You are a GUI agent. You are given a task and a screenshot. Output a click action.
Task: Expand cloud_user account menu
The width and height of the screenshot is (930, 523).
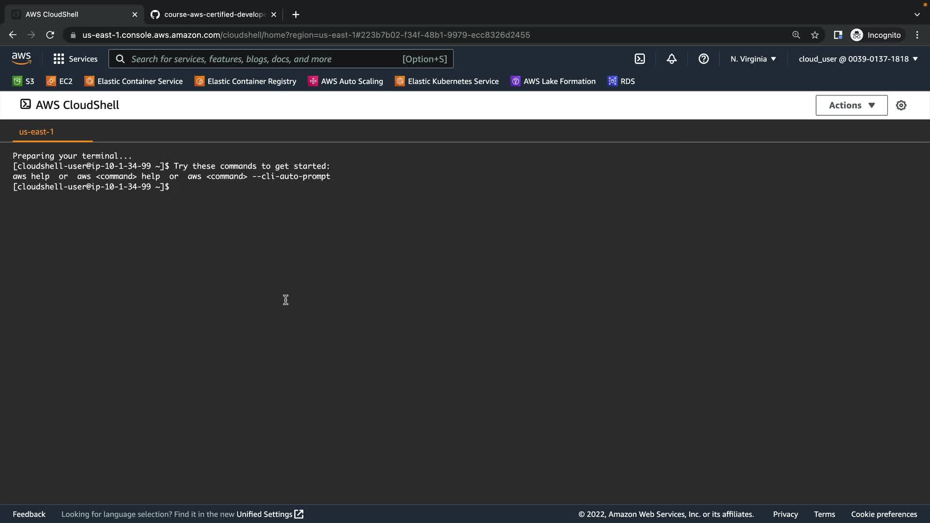[x=858, y=59]
